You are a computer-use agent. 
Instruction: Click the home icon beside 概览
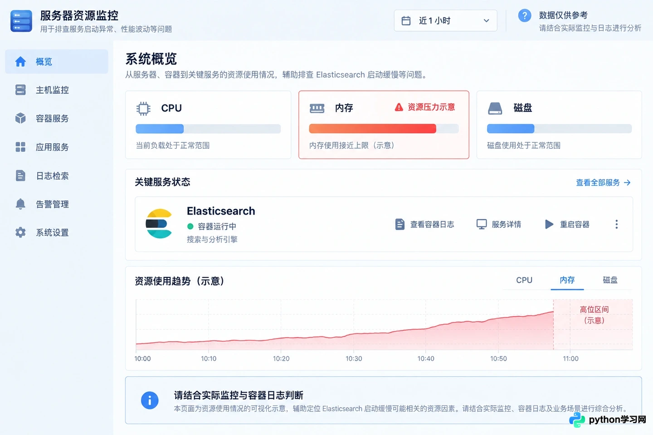tap(20, 62)
